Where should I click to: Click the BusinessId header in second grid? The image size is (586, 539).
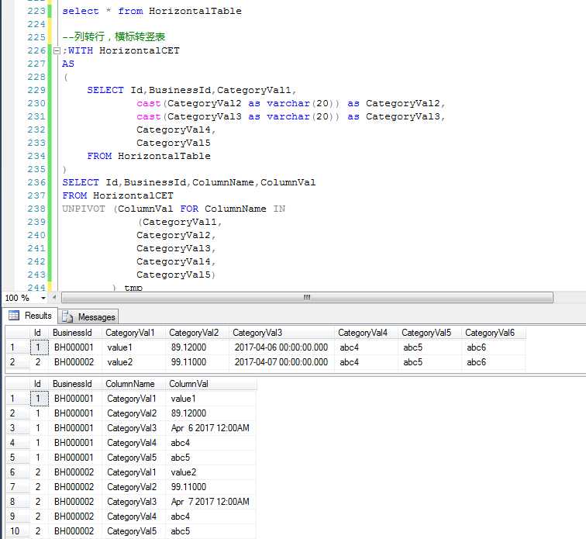74,384
